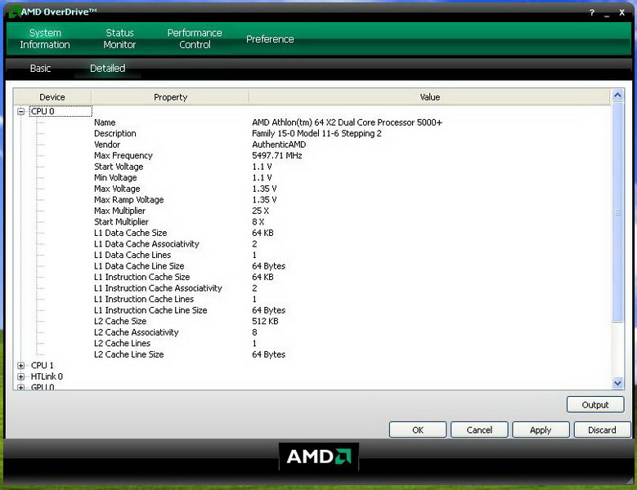The width and height of the screenshot is (637, 490).
Task: Select the L1 Instruction Cache Lines property
Action: 144,299
